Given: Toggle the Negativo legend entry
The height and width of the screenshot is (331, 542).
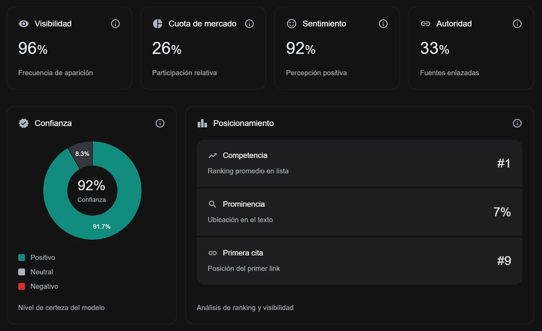Looking at the screenshot, I should (x=38, y=286).
